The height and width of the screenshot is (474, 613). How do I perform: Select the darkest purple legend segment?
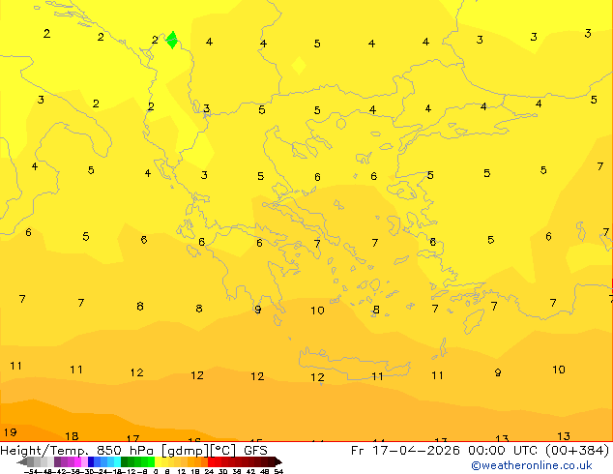coord(57,461)
